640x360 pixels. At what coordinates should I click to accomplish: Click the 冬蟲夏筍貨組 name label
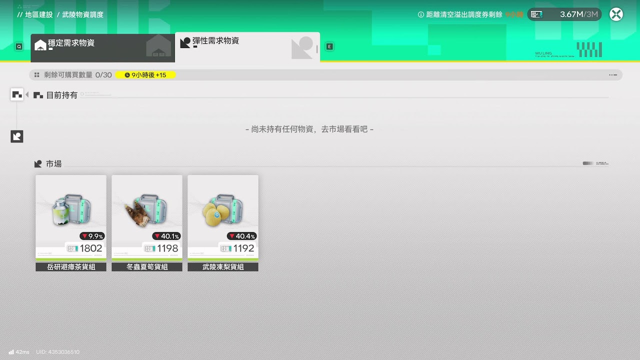[147, 267]
